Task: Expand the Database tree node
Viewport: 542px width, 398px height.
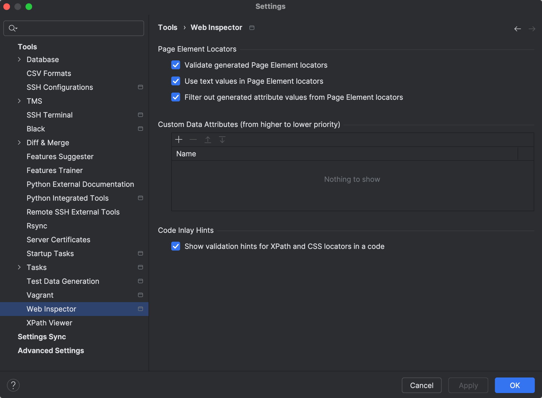Action: coord(19,60)
